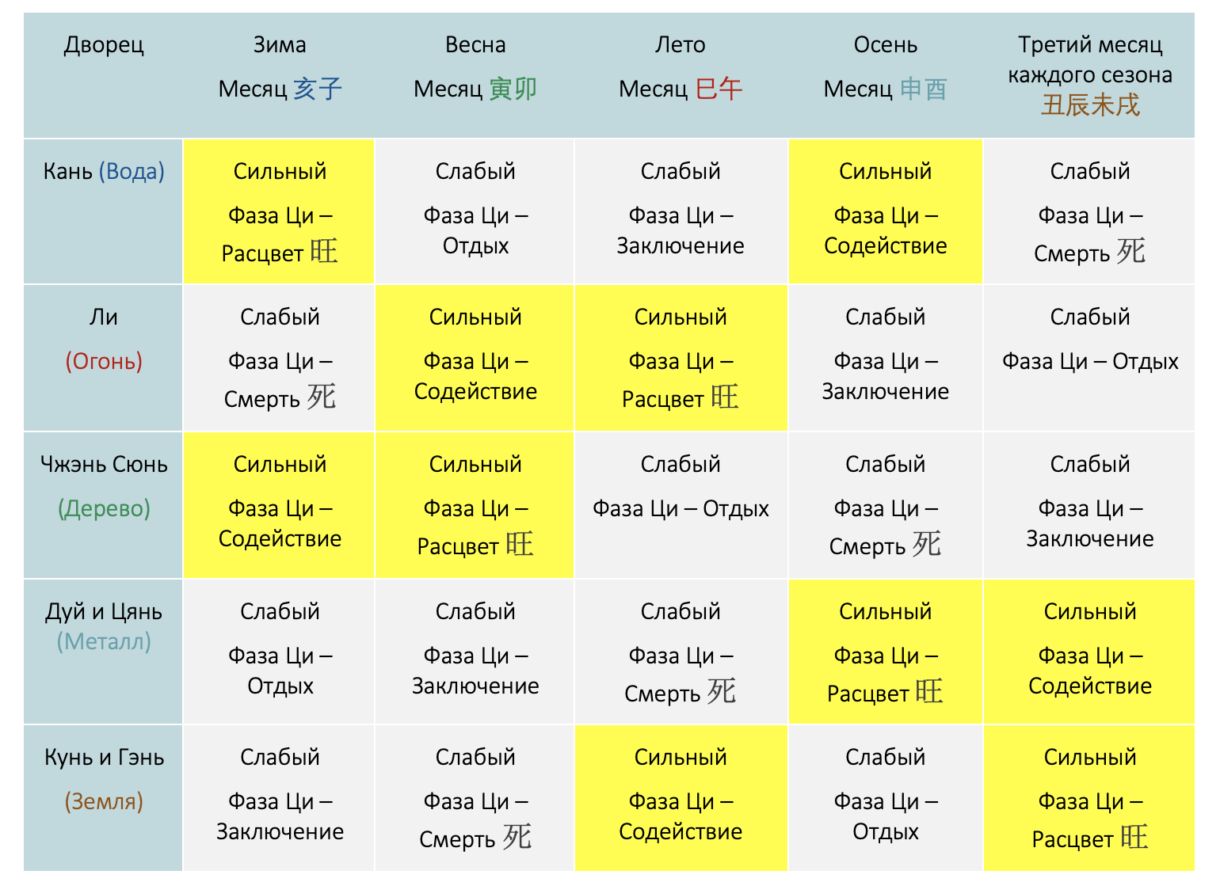
Task: Select the Дворец header cell
Action: click(x=104, y=75)
